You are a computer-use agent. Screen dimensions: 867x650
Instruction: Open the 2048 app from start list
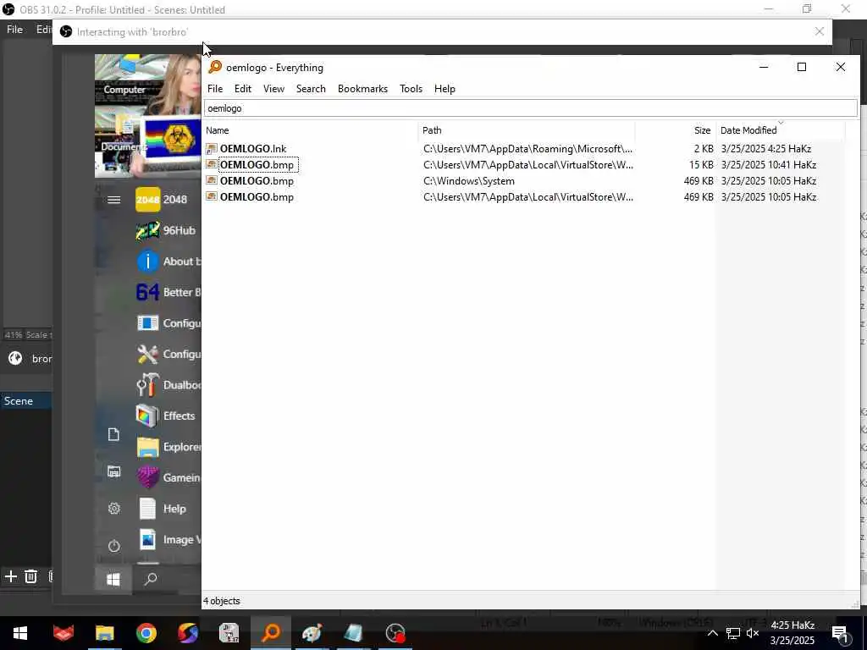click(x=162, y=200)
